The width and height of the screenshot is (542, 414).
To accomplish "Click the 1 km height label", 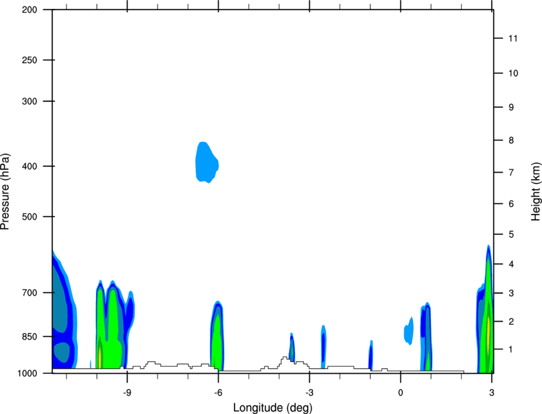I will pyautogui.click(x=511, y=350).
